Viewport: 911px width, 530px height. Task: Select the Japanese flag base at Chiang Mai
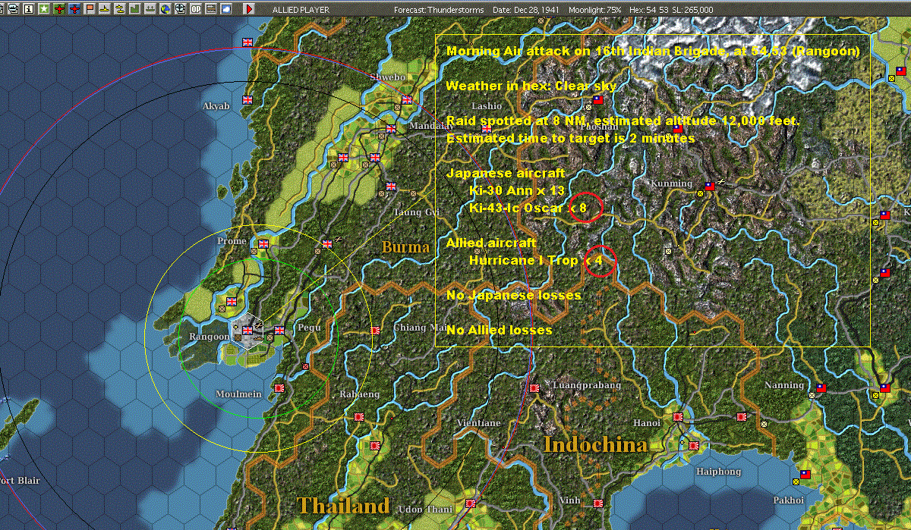point(375,331)
